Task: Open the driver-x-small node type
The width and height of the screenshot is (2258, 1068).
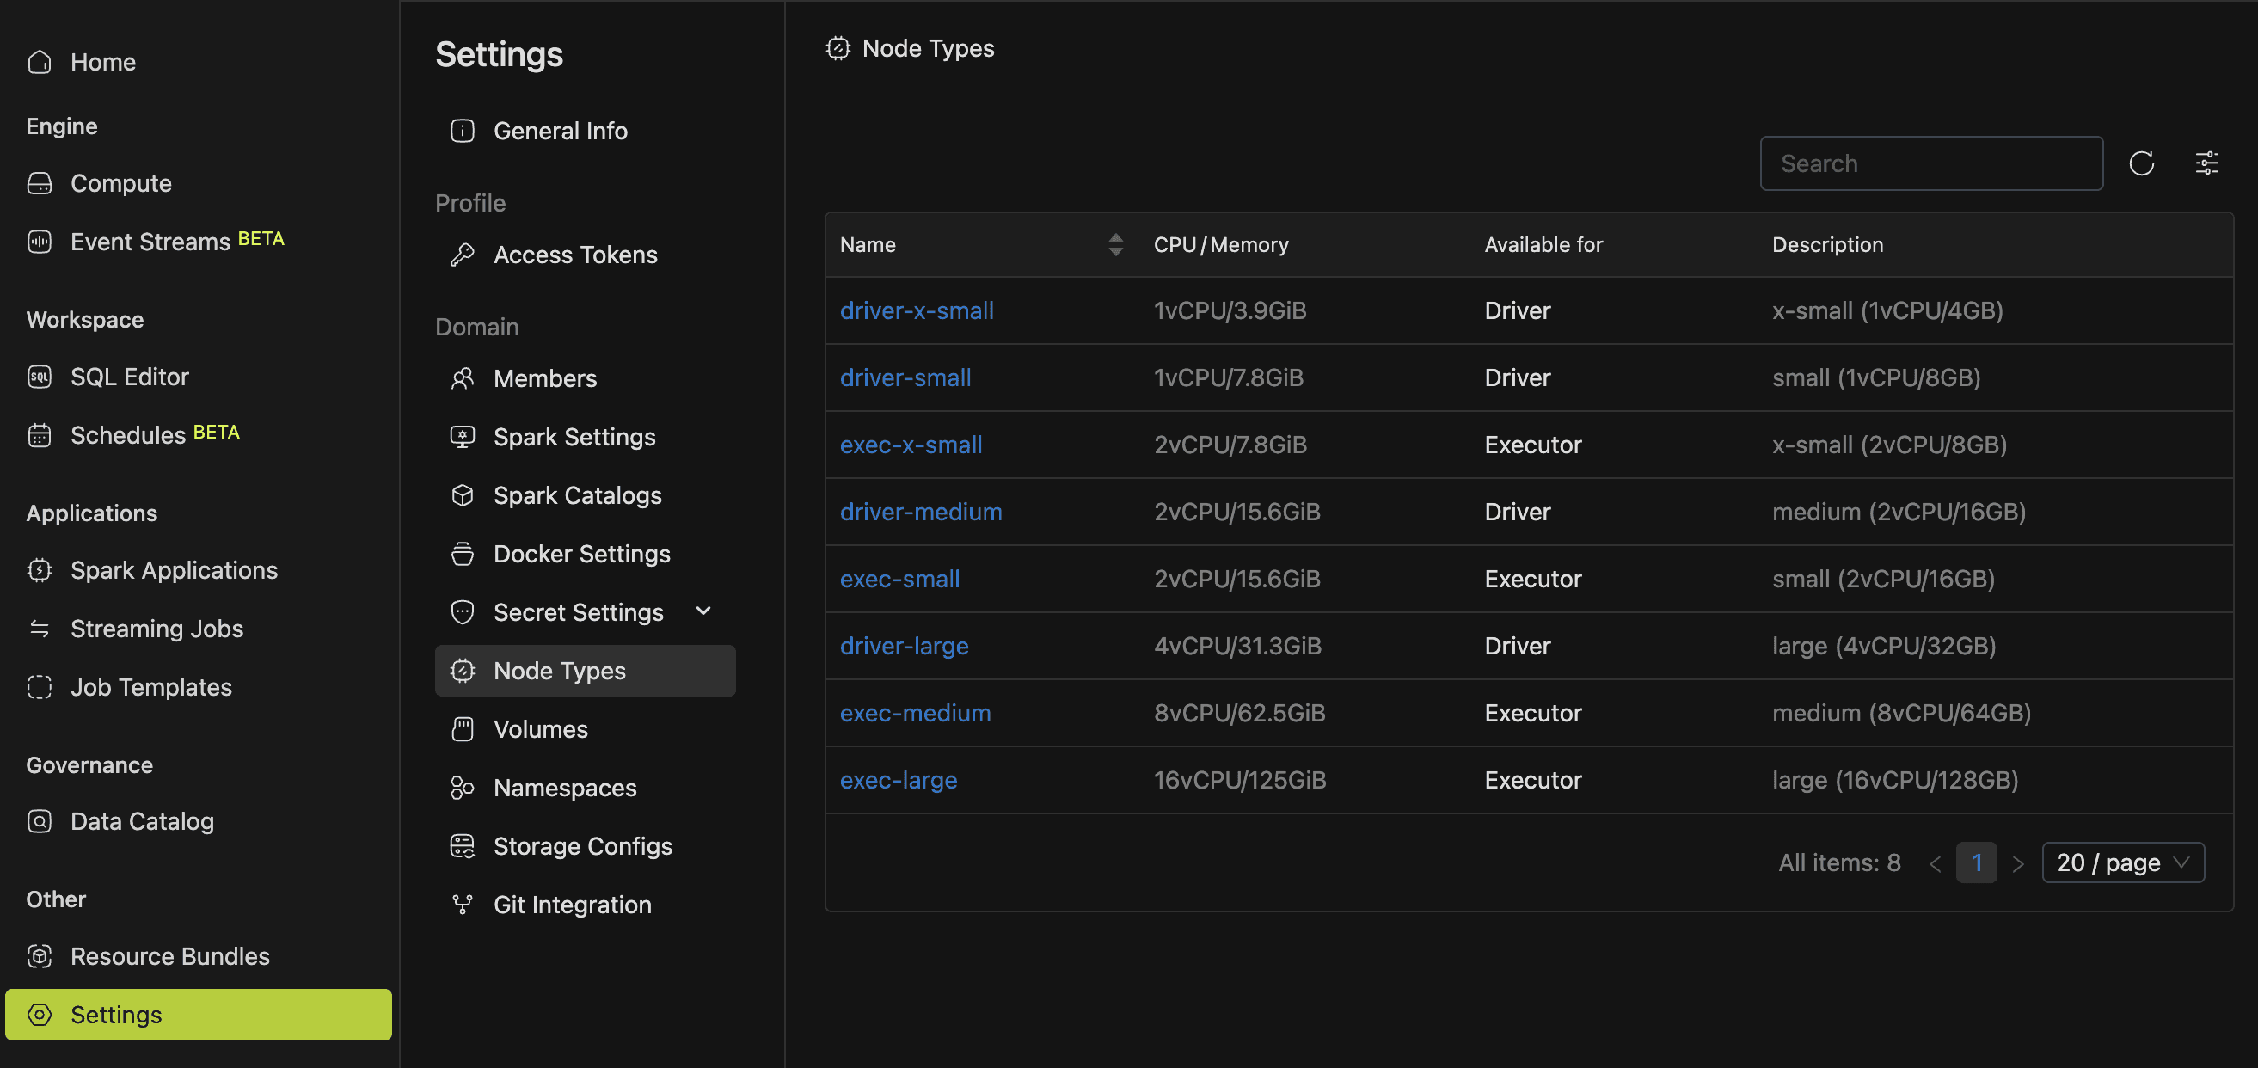Action: [916, 310]
